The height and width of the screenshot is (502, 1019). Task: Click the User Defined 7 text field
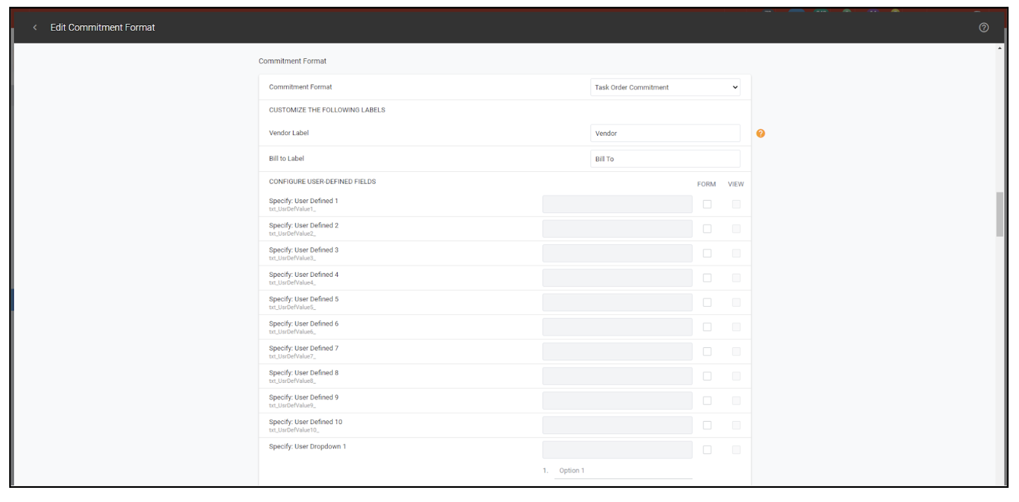[617, 352]
